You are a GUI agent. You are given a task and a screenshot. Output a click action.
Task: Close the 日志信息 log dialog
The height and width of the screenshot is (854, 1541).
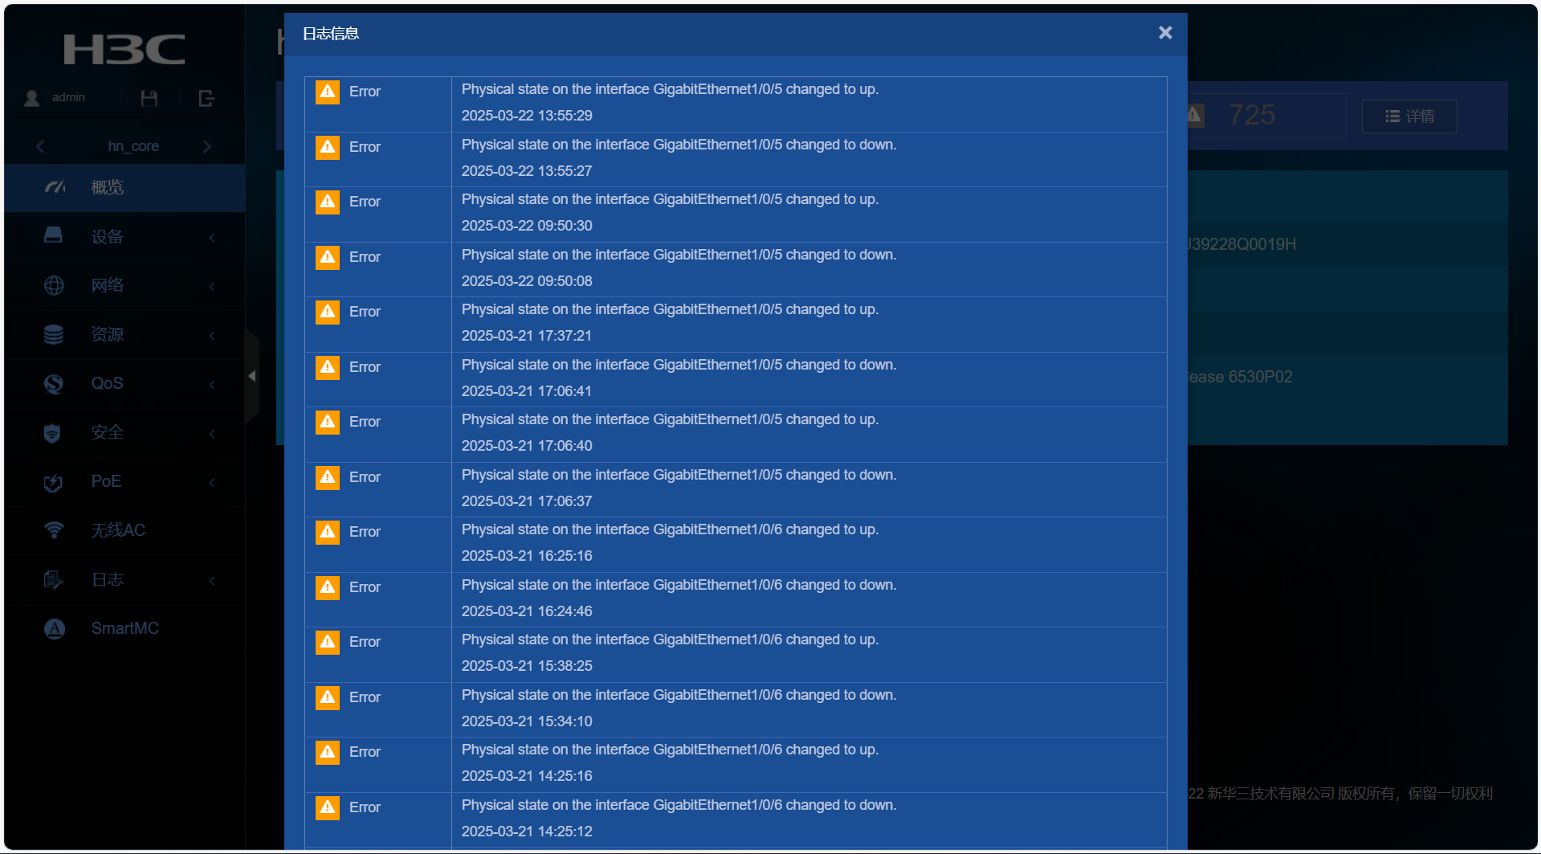[1165, 33]
